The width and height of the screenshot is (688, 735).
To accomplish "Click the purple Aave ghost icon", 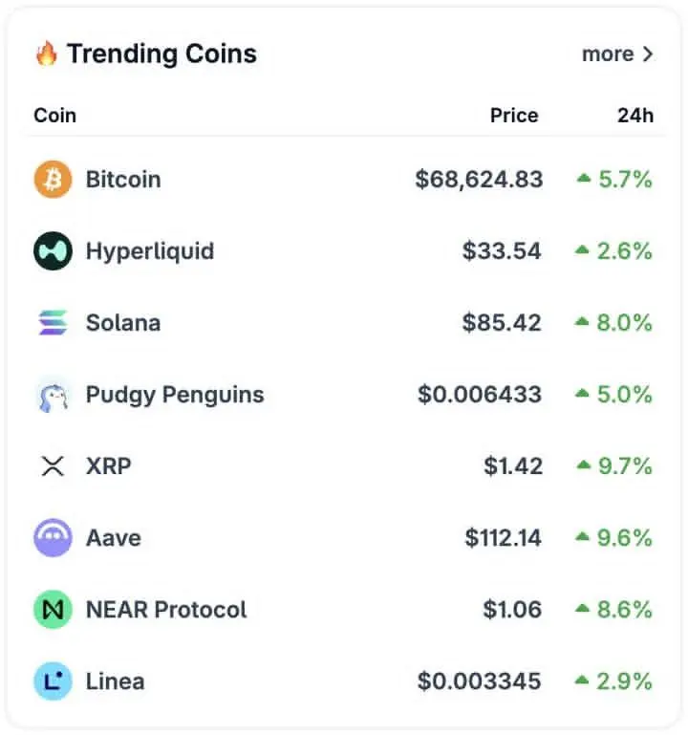I will point(53,538).
